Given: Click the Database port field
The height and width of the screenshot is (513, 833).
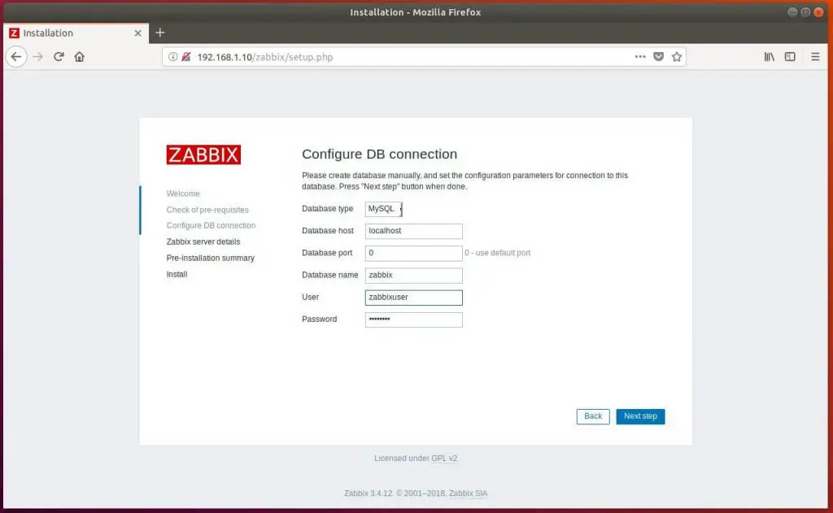Looking at the screenshot, I should pos(413,254).
